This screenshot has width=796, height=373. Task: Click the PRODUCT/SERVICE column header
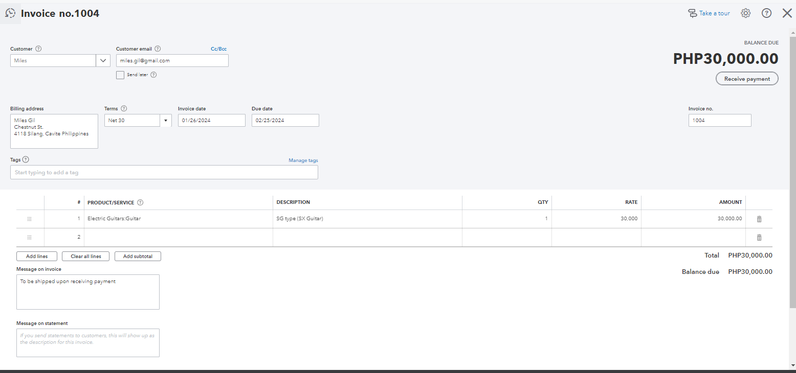[x=110, y=202]
